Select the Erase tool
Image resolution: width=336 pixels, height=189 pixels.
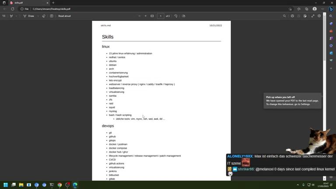pos(44,16)
